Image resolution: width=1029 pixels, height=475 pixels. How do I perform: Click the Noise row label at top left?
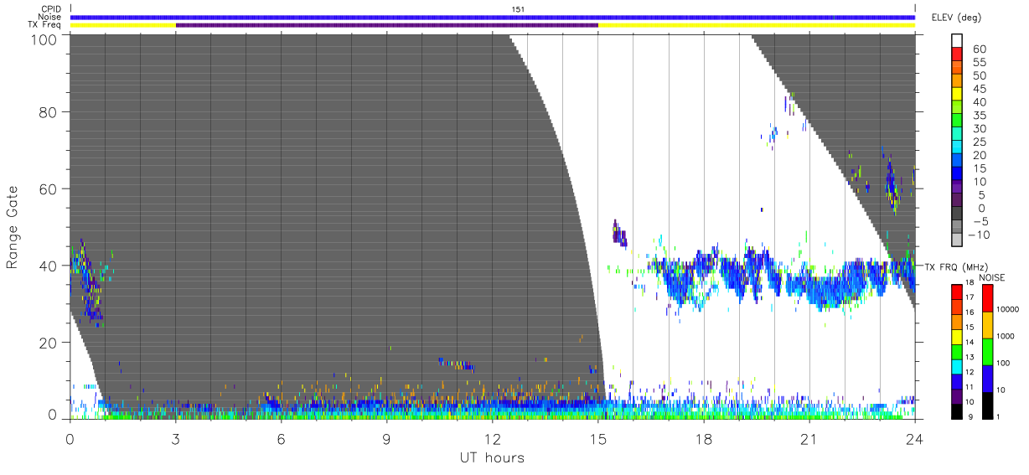click(x=49, y=17)
